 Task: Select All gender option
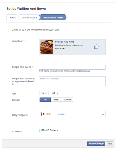click(45, 100)
